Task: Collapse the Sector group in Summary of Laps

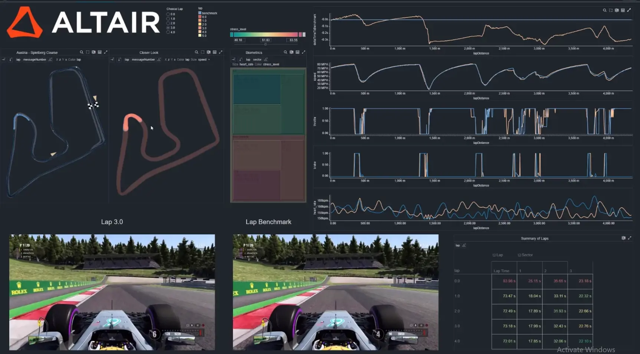Action: tap(519, 255)
